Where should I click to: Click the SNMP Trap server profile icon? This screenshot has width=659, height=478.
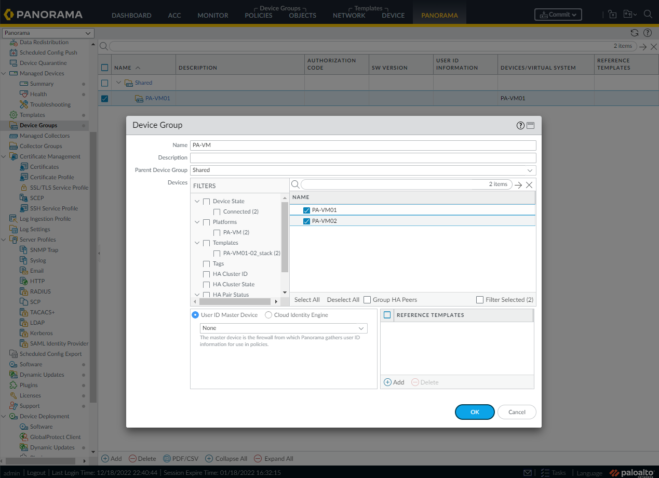[x=23, y=250]
